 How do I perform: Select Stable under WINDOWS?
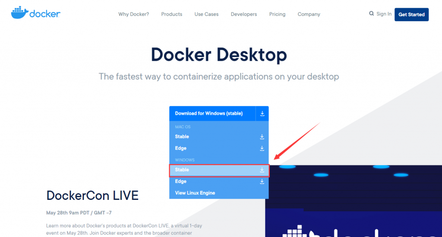219,170
